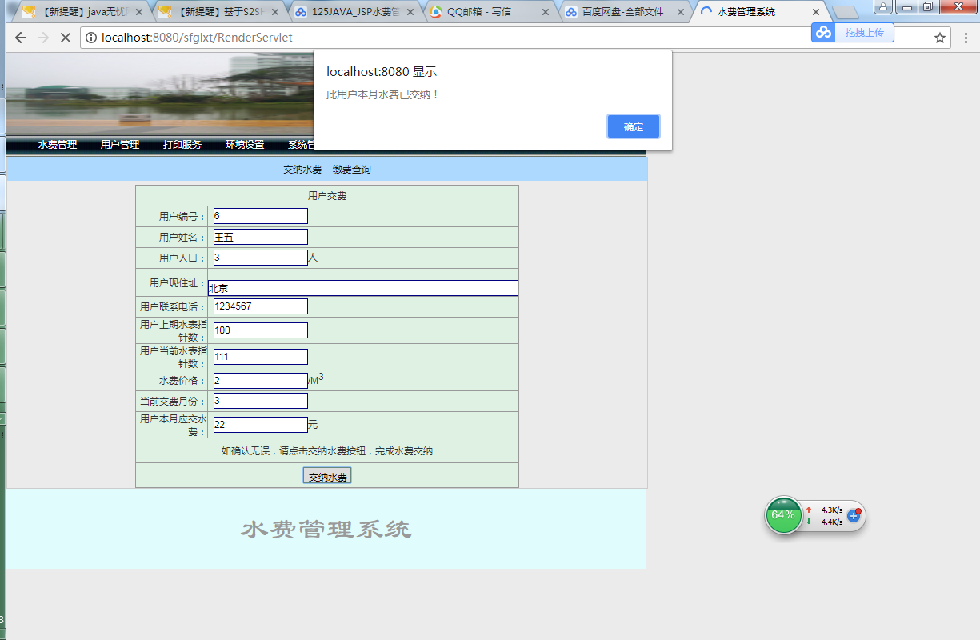Click the Baidu 拖拽上传 cloud button
This screenshot has height=640, width=980.
tap(853, 32)
